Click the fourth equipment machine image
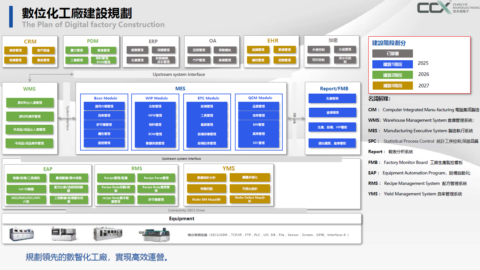480x270 pixels. pyautogui.click(x=154, y=234)
